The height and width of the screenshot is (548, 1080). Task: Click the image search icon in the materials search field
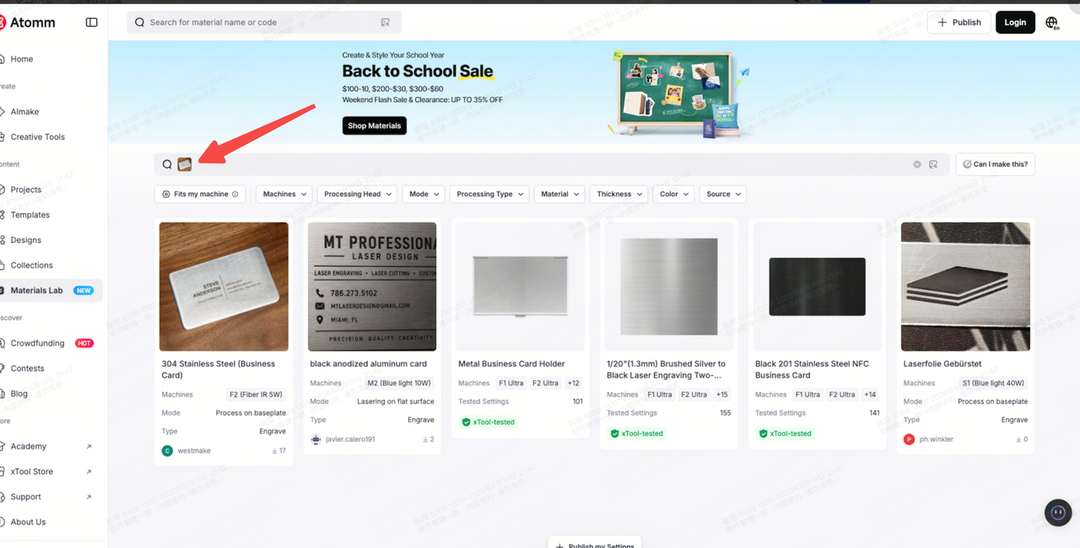coord(933,164)
